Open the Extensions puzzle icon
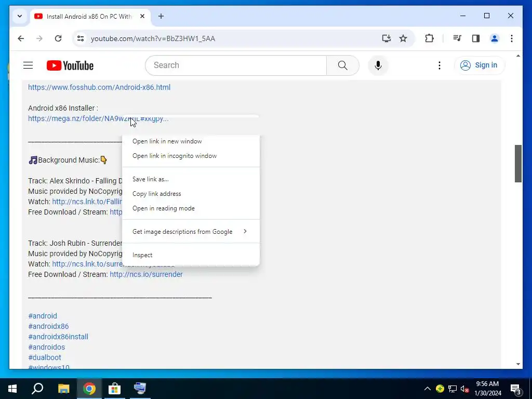This screenshot has width=532, height=399. pyautogui.click(x=429, y=38)
